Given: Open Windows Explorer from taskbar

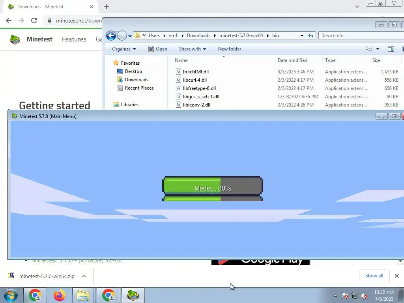Looking at the screenshot, I should pos(83,295).
